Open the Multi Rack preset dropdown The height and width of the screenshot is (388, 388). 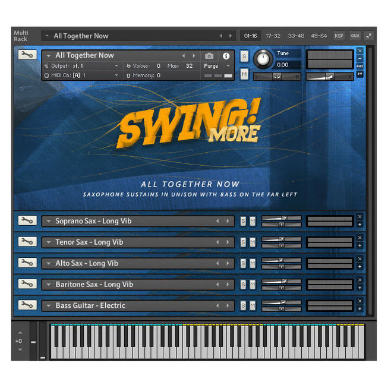47,36
